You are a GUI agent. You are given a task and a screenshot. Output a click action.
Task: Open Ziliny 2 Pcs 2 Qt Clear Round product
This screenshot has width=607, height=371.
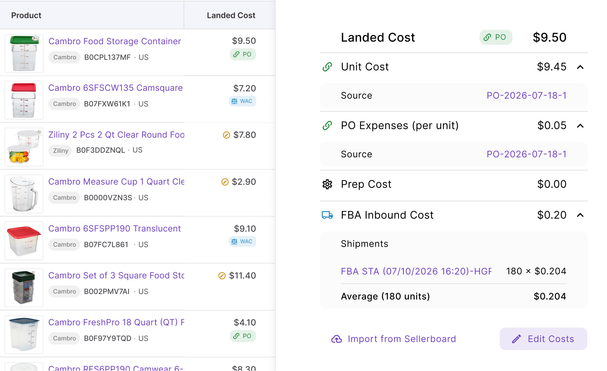point(116,135)
